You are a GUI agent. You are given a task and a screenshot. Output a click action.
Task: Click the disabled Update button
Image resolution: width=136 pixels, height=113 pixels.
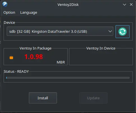(93, 98)
